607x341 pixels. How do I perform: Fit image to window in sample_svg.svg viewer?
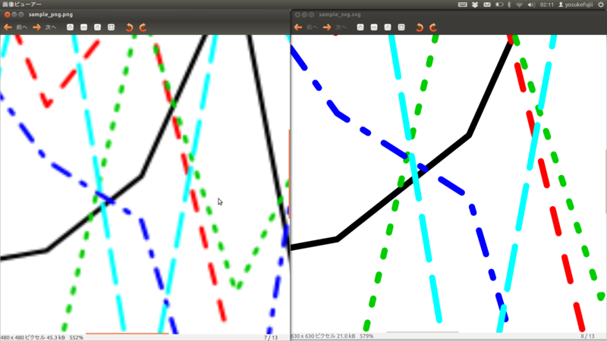pyautogui.click(x=401, y=27)
